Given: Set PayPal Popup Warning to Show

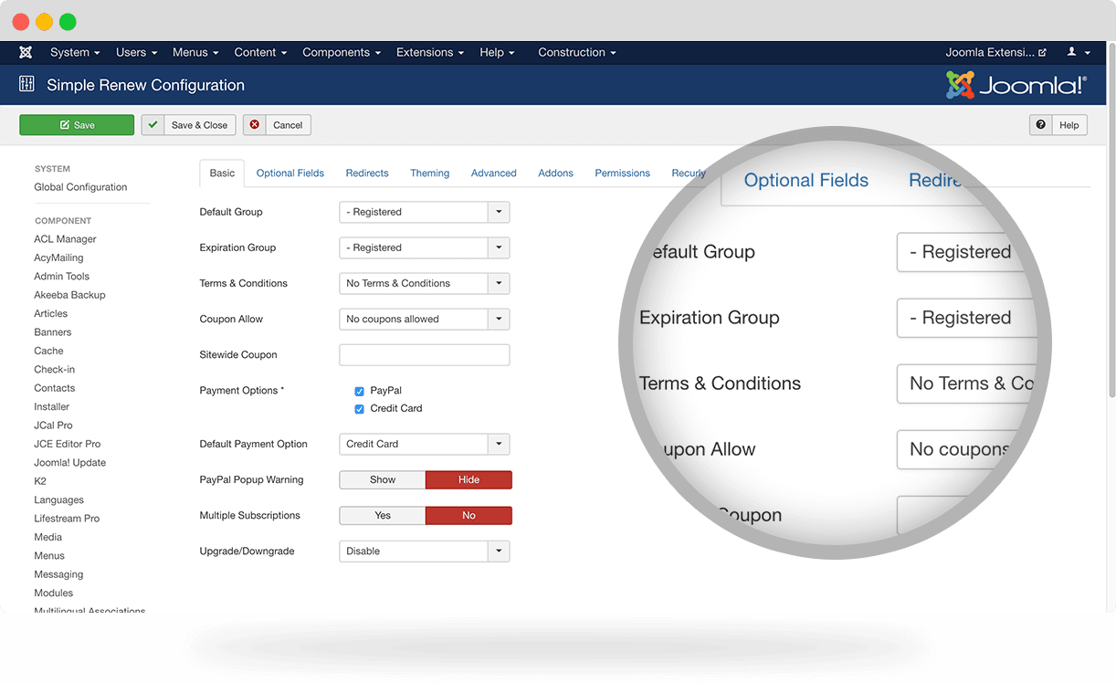Looking at the screenshot, I should (382, 479).
